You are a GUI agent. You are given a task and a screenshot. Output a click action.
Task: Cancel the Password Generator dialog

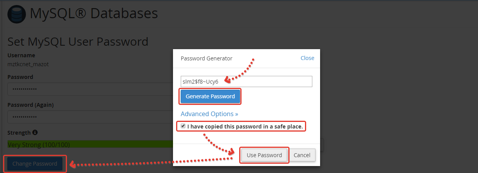(302, 155)
